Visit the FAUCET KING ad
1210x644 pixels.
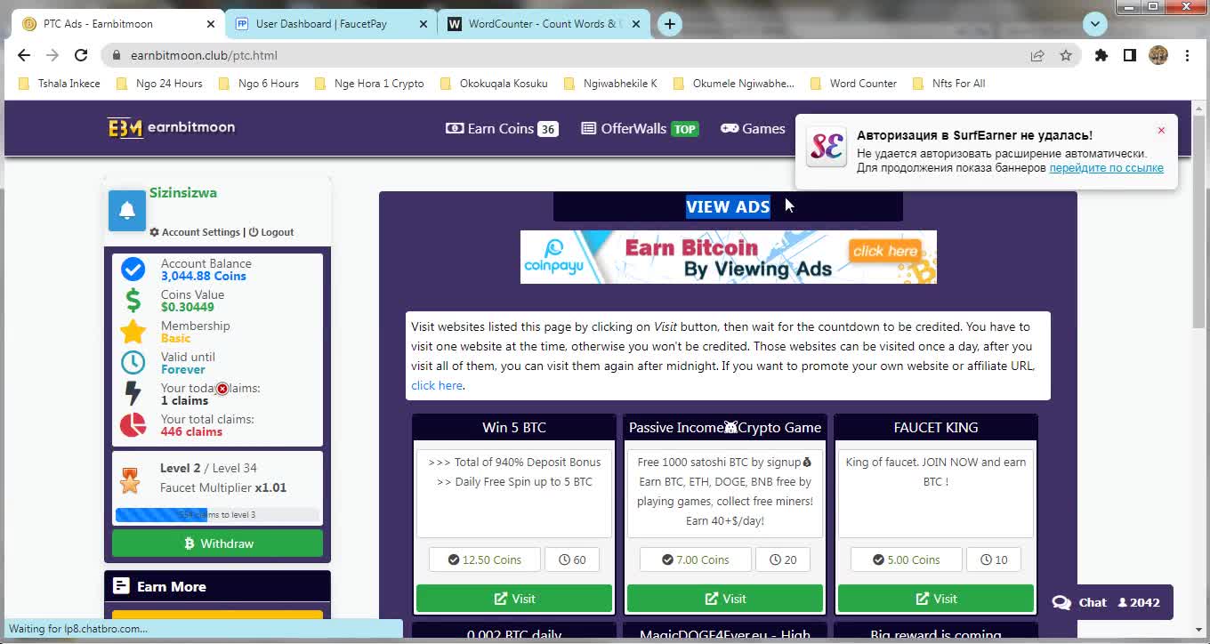[936, 599]
